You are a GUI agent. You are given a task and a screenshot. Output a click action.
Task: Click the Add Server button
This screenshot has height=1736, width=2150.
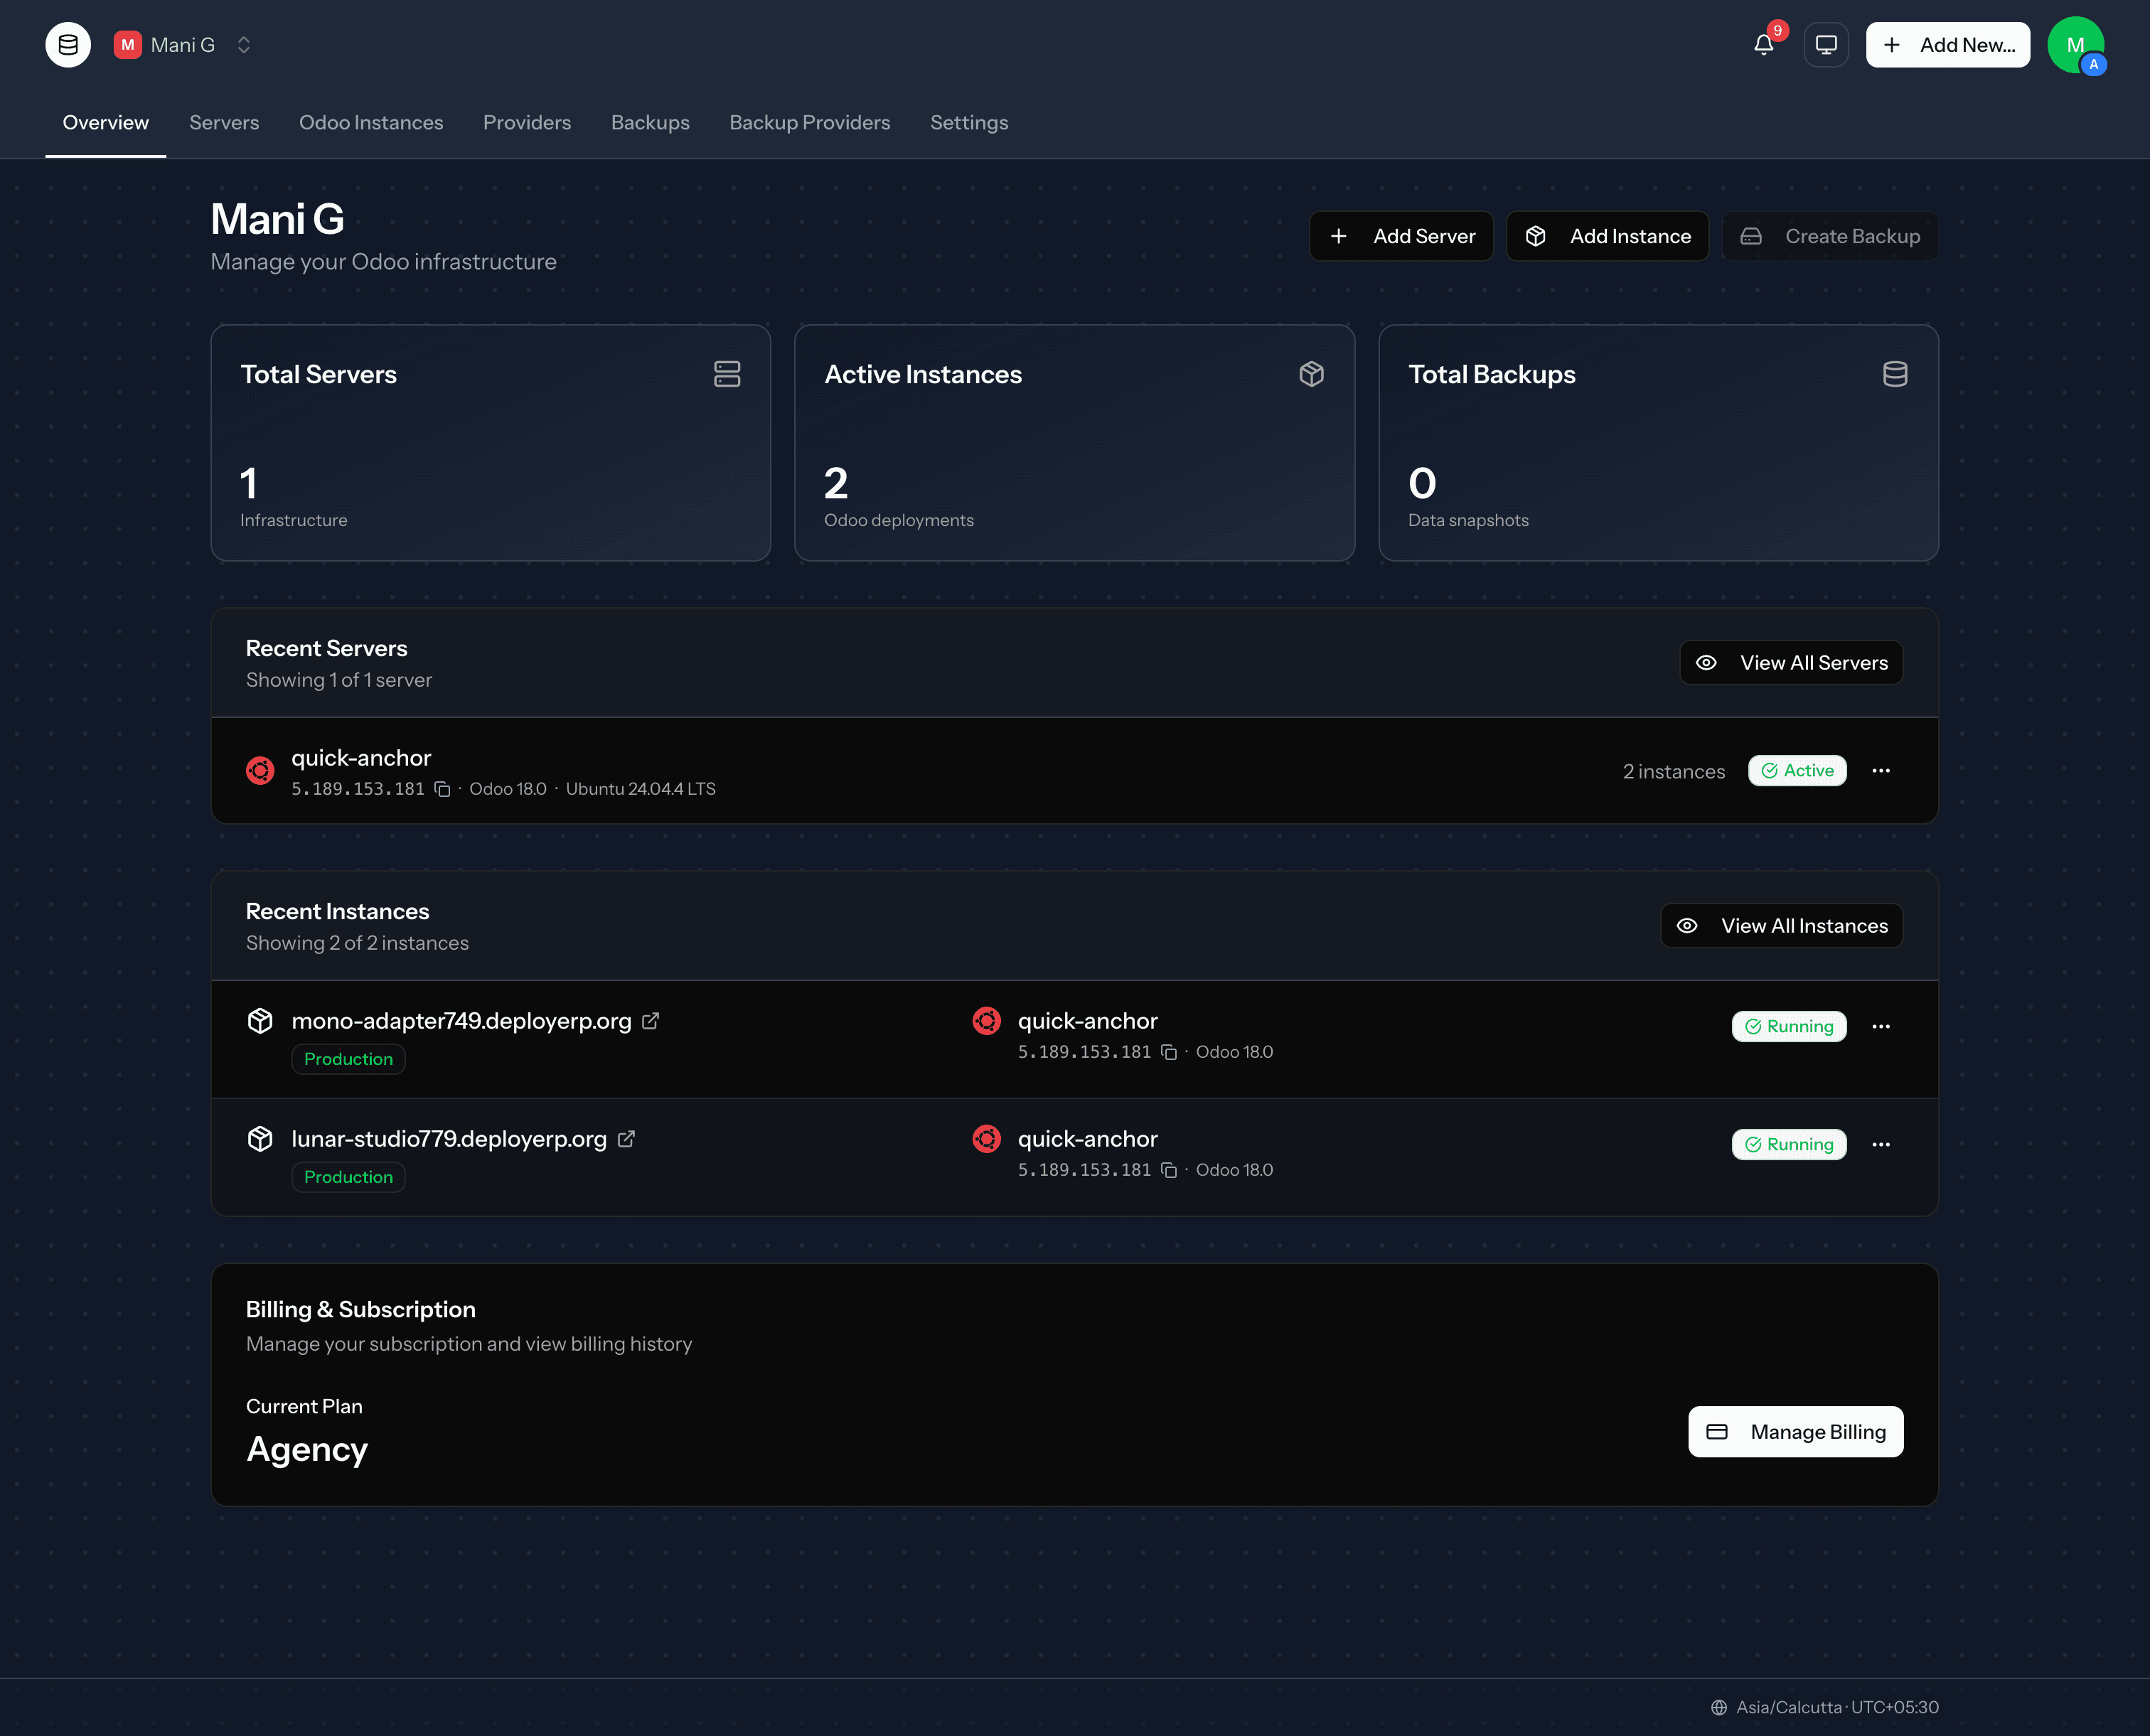coord(1401,236)
